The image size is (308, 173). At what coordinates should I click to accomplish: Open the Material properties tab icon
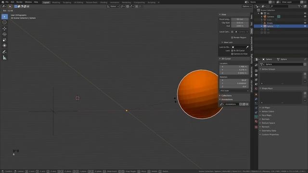(x=256, y=122)
